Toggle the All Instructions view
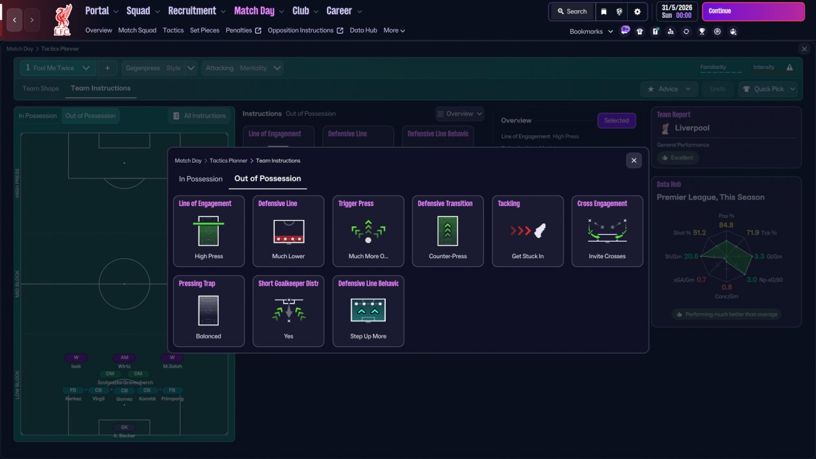Viewport: 816px width, 459px height. tap(199, 116)
